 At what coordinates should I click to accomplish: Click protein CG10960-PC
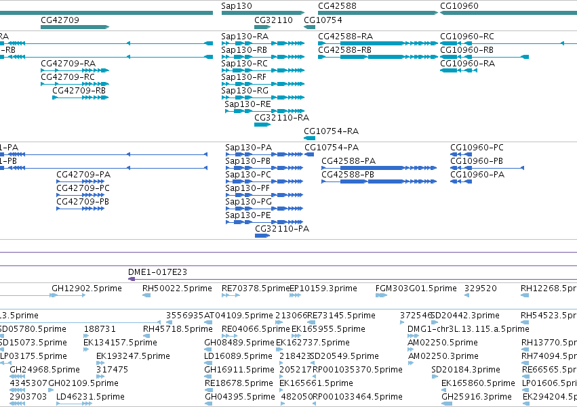click(x=477, y=148)
